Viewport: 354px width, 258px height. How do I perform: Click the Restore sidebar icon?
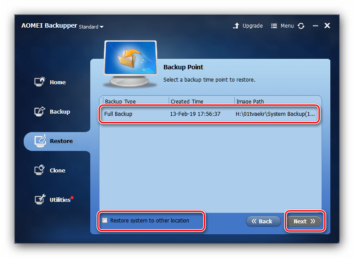click(40, 141)
